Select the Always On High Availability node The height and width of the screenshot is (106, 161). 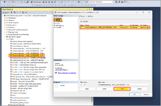coord(18,30)
